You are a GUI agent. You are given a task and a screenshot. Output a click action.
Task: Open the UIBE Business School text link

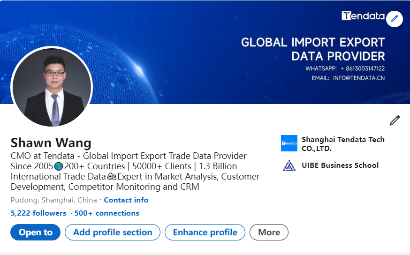(340, 165)
